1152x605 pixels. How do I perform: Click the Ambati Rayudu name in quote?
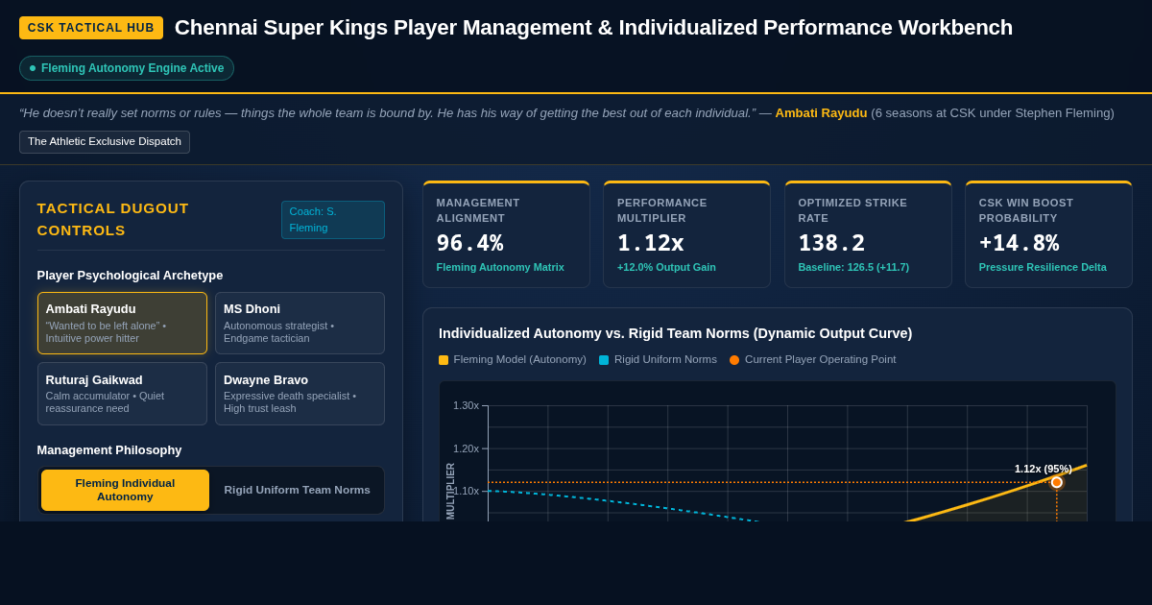point(821,113)
